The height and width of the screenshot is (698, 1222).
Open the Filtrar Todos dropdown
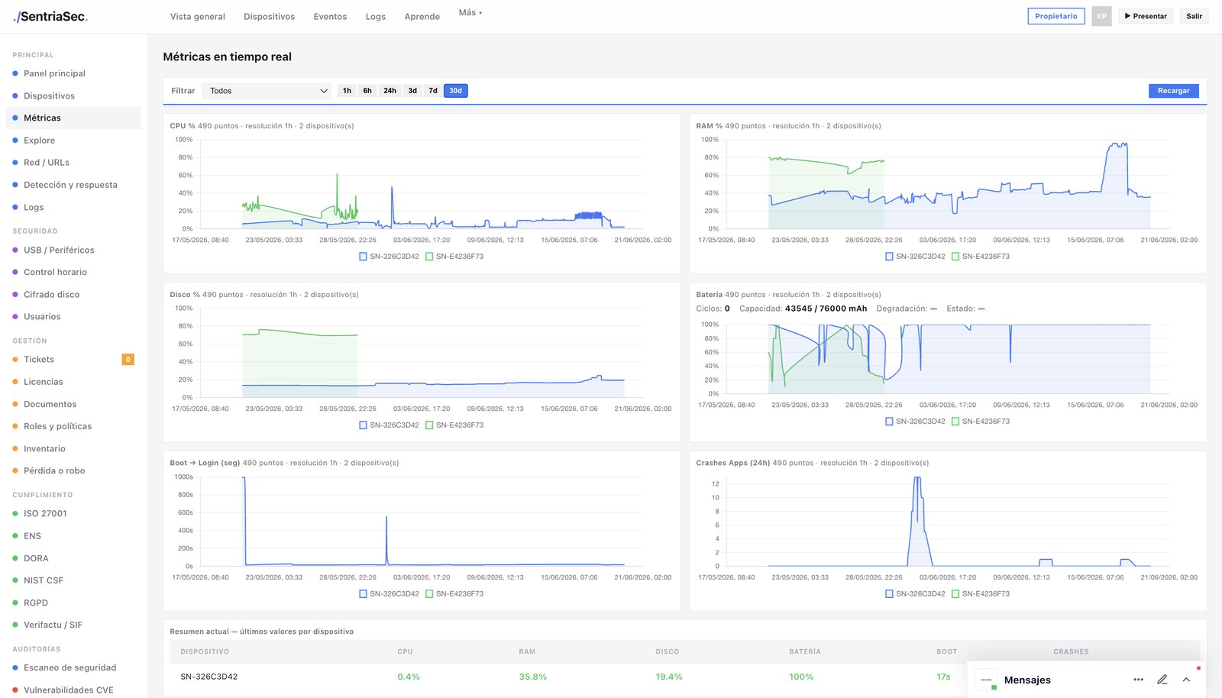(x=267, y=91)
